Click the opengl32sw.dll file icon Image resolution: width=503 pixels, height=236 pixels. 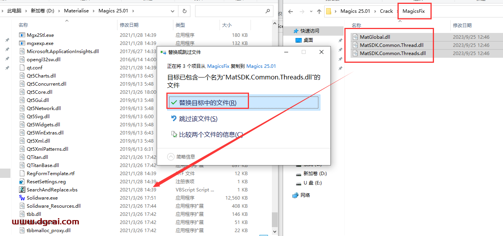[x=22, y=60]
